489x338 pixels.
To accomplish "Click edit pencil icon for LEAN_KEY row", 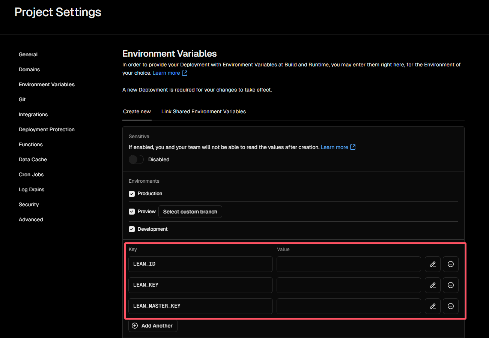I will [x=432, y=285].
